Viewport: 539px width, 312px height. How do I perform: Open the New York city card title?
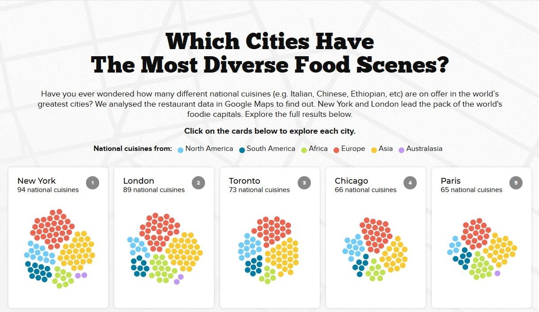[36, 181]
